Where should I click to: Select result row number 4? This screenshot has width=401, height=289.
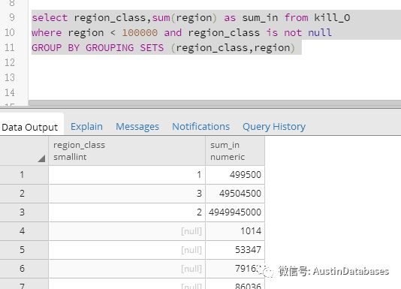24,231
